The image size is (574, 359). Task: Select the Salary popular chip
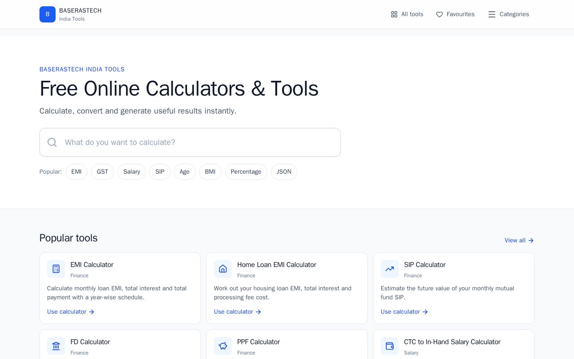point(131,172)
